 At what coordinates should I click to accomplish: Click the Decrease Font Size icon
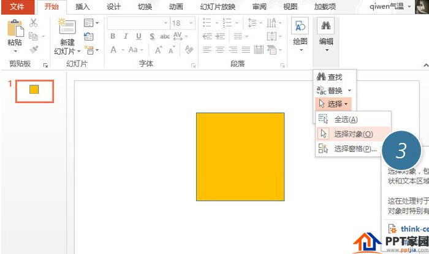pyautogui.click(x=172, y=50)
